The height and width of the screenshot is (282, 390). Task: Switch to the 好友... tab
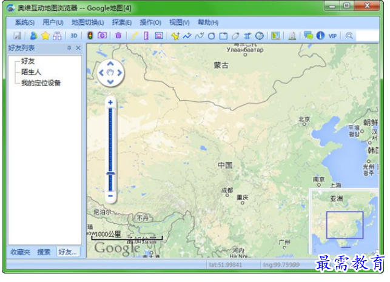pyautogui.click(x=68, y=252)
